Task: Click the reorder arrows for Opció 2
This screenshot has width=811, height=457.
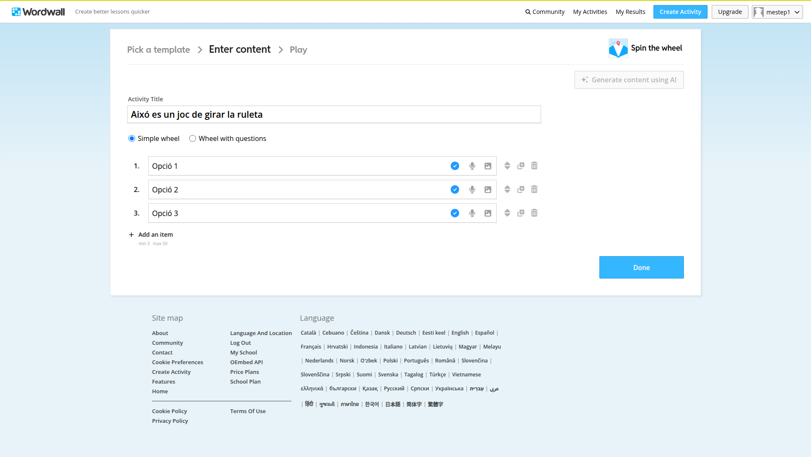Action: point(507,189)
